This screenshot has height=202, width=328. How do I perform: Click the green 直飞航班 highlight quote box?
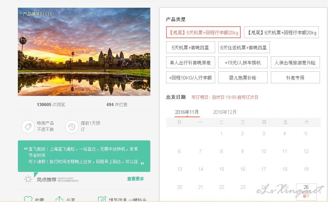tap(84, 156)
